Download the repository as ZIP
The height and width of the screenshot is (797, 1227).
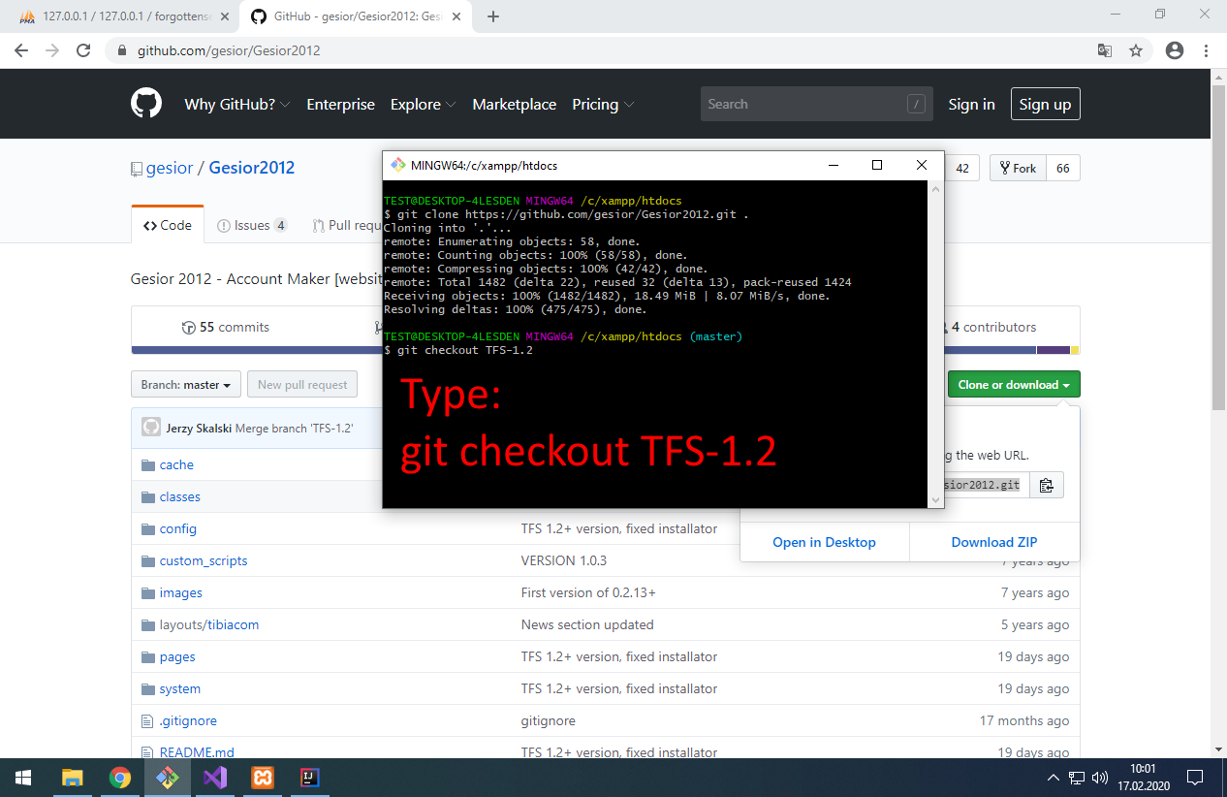click(x=994, y=542)
